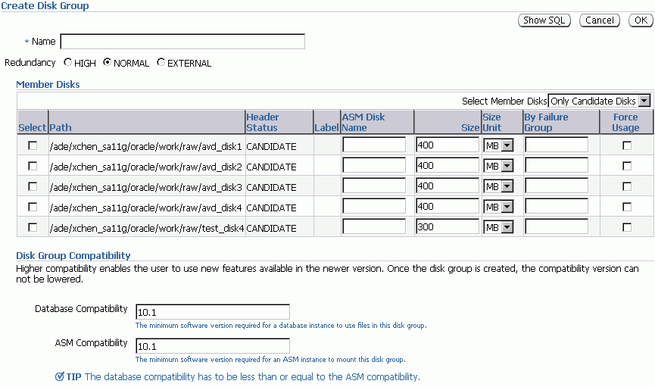This screenshot has height=387, width=655.
Task: Open Size Unit dropdown for avd_disk2
Action: [x=498, y=166]
